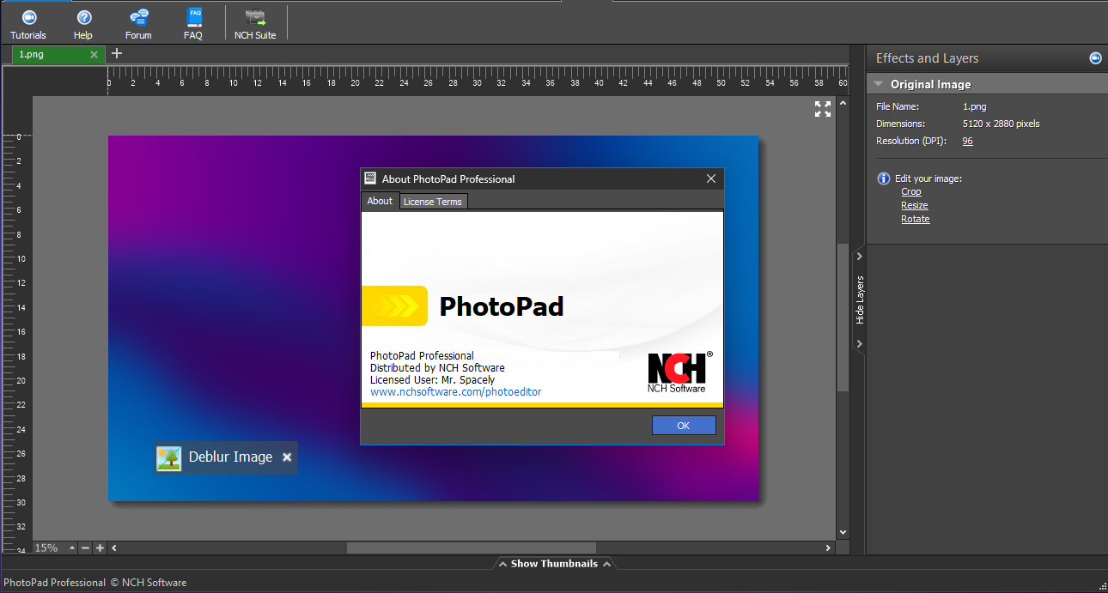The width and height of the screenshot is (1108, 593).
Task: Click the 'Effects and Layers' panel title
Action: click(x=928, y=58)
